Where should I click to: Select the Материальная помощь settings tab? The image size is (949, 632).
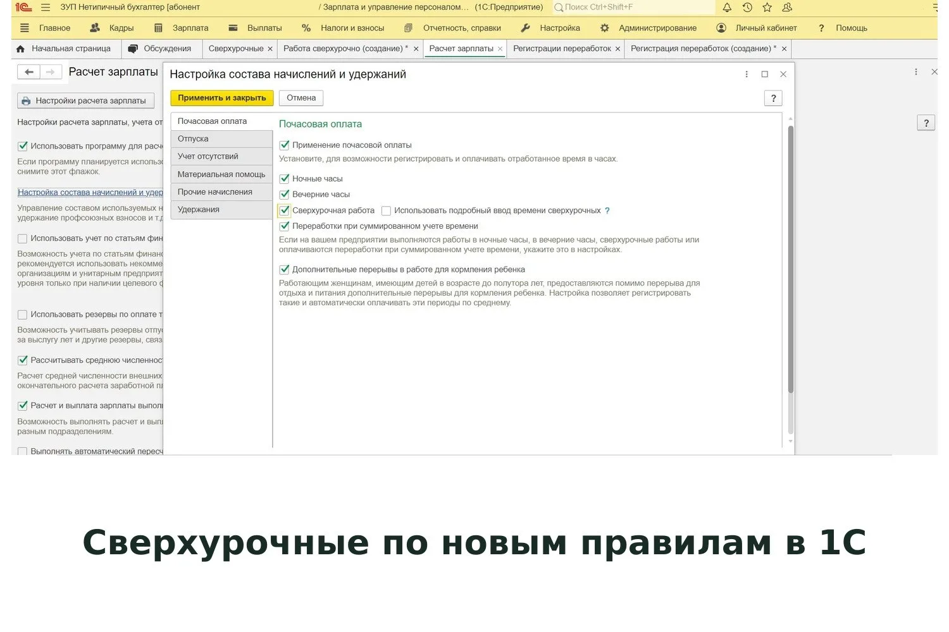[x=221, y=174]
